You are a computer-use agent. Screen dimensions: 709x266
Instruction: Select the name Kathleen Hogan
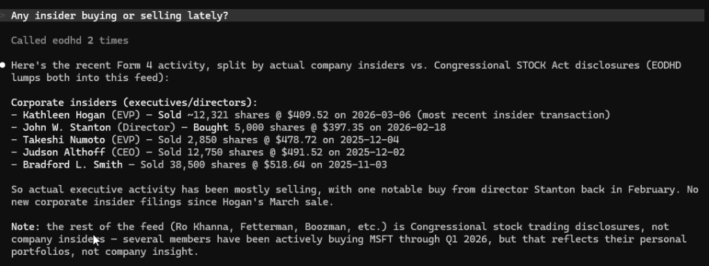[x=64, y=115]
